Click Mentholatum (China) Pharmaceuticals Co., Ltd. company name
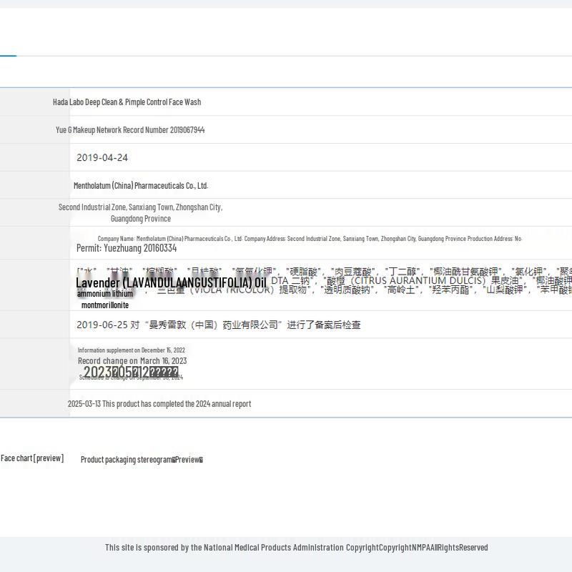The image size is (572, 572). [141, 186]
